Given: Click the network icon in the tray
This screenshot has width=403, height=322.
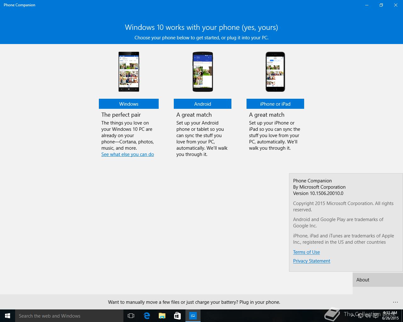Looking at the screenshot, I should pyautogui.click(x=360, y=316).
